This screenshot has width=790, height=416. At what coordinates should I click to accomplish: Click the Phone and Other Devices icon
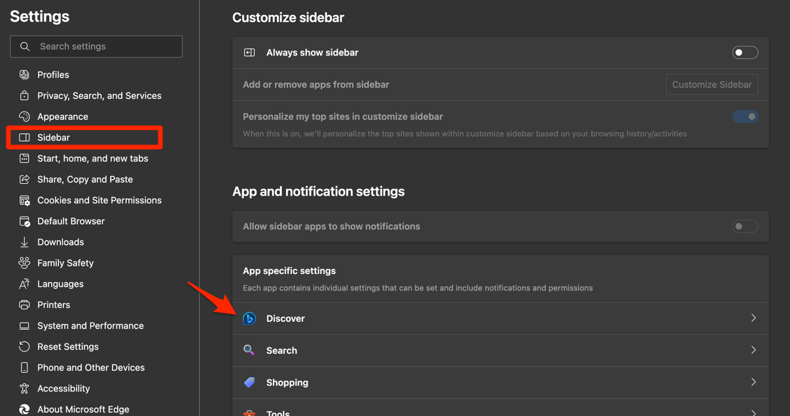(x=24, y=368)
